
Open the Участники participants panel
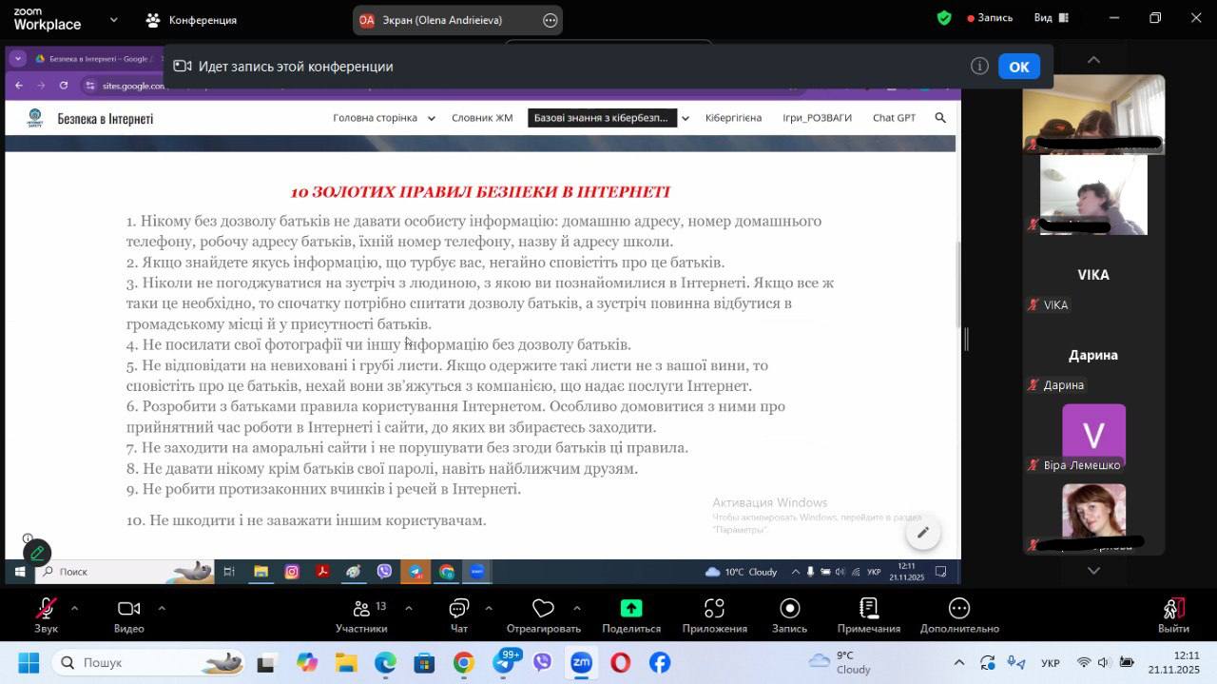coord(361,609)
